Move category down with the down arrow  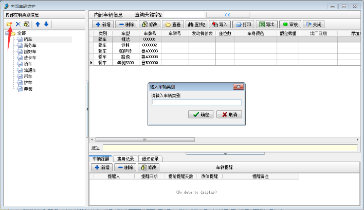[46, 24]
